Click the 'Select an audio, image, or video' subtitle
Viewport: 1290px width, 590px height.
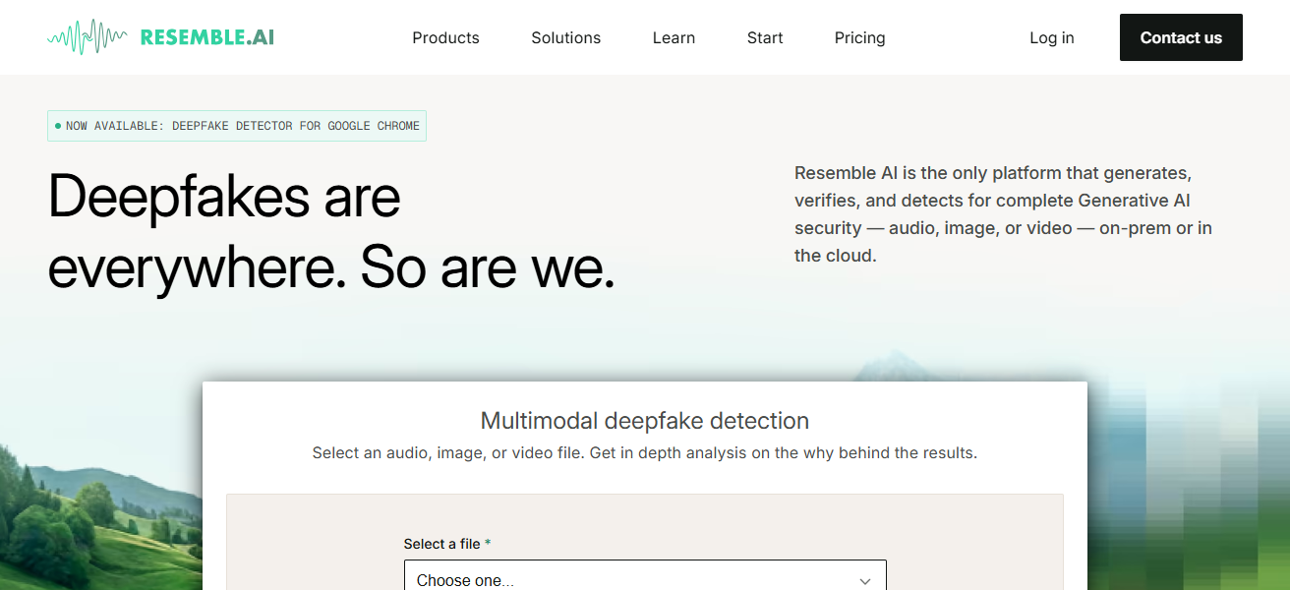[644, 453]
